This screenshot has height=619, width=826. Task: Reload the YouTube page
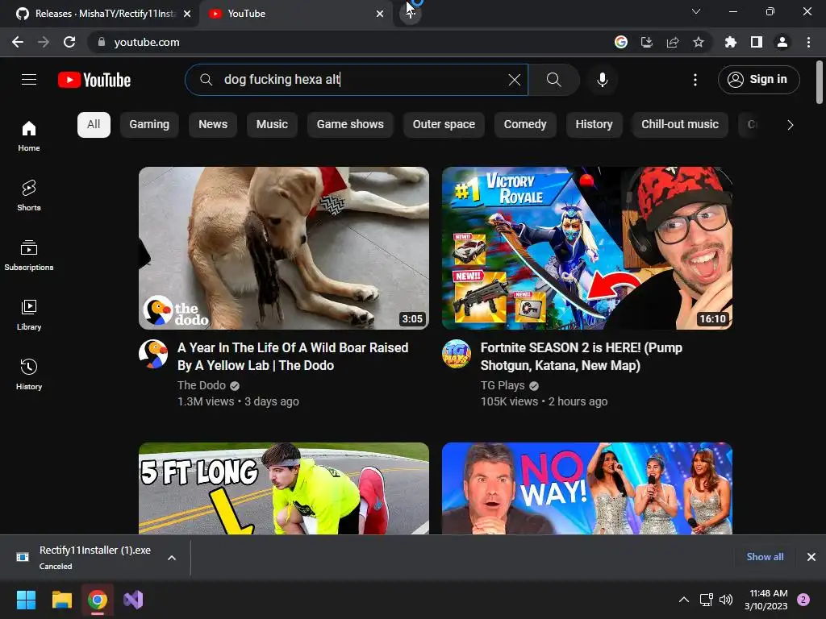coord(69,42)
